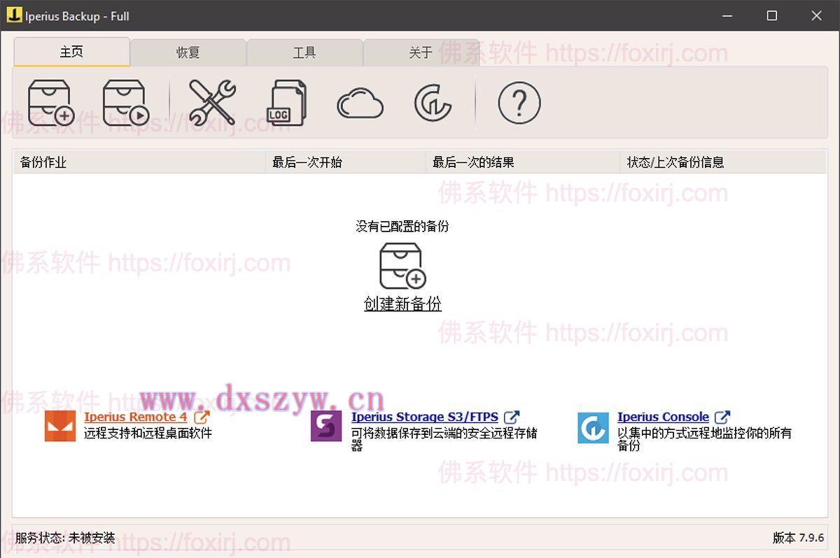The width and height of the screenshot is (840, 558).
Task: Open the Iperius Console text link
Action: (x=664, y=417)
